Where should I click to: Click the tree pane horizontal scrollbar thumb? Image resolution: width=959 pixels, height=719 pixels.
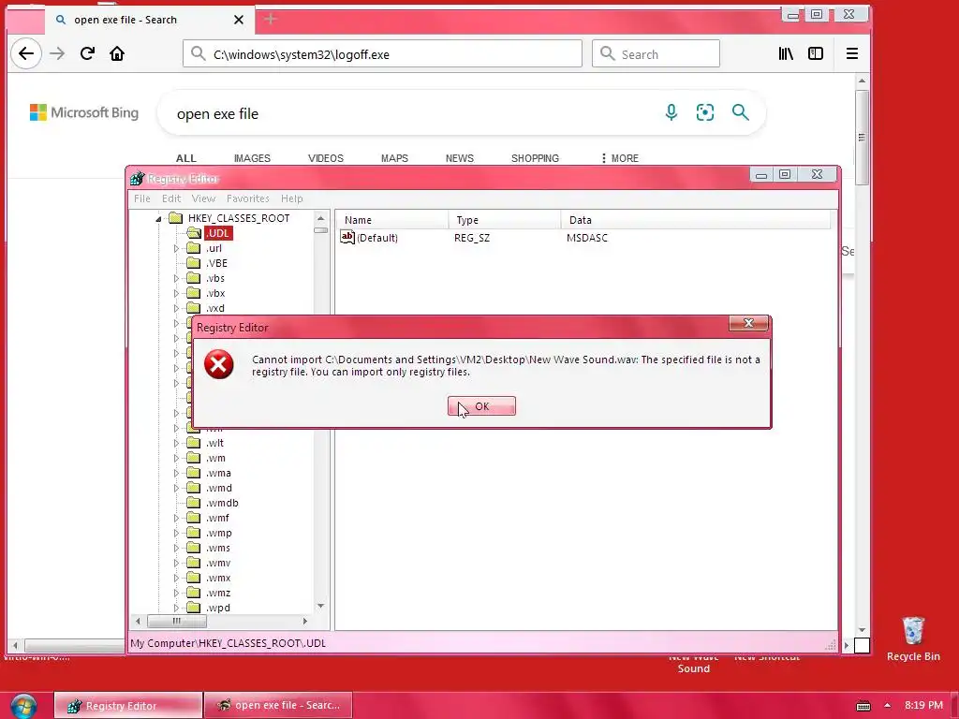tap(177, 622)
